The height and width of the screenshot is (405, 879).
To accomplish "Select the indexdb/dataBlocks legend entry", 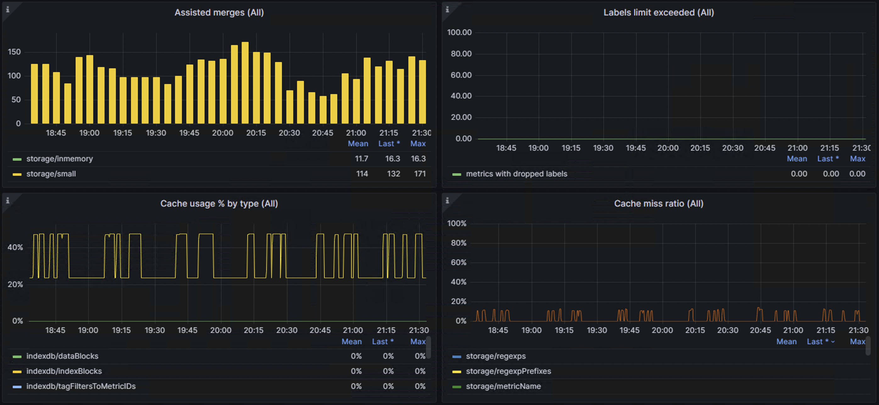I will pos(63,356).
